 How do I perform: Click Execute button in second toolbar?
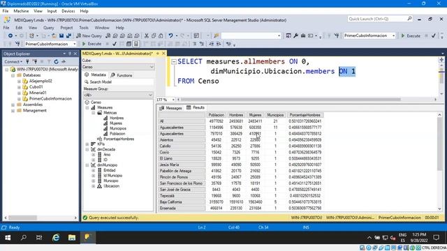(x=91, y=44)
